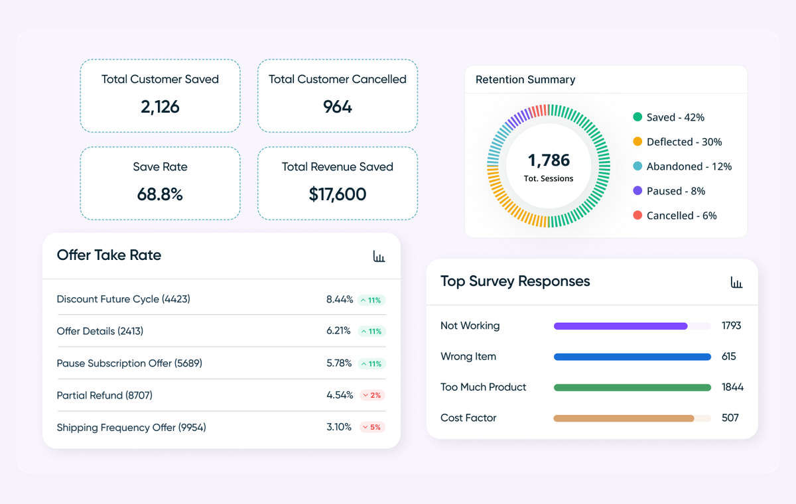Click the 4.54% take rate value
This screenshot has height=504, width=796.
tap(340, 395)
